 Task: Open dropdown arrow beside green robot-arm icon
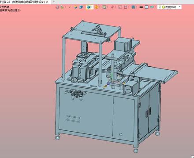coord(65,7)
